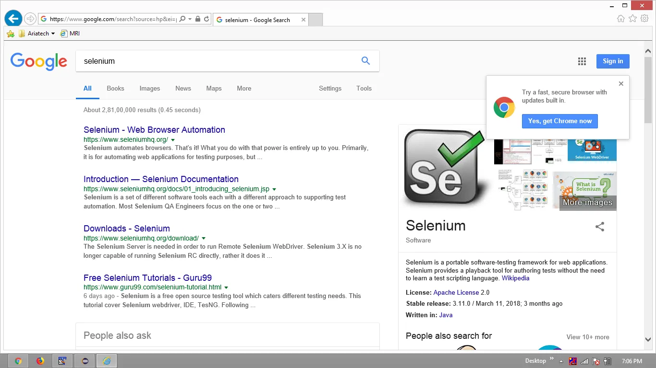Open the search Tools menu

[364, 89]
